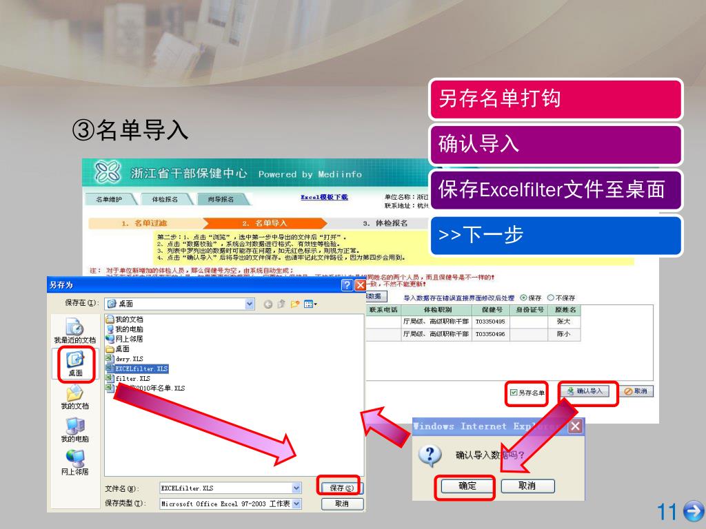Go to step 1 名单过滤
706x529 pixels.
click(145, 223)
